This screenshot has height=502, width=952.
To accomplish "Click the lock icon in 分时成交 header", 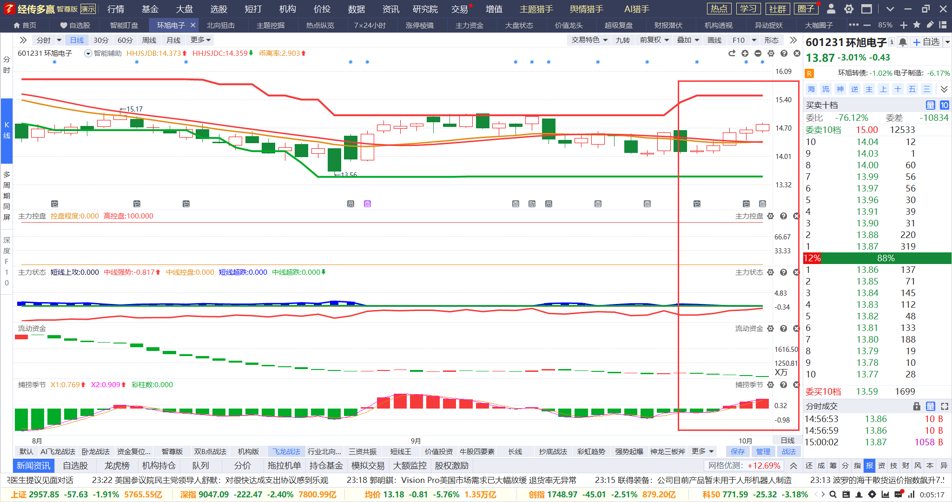I will pos(917,406).
